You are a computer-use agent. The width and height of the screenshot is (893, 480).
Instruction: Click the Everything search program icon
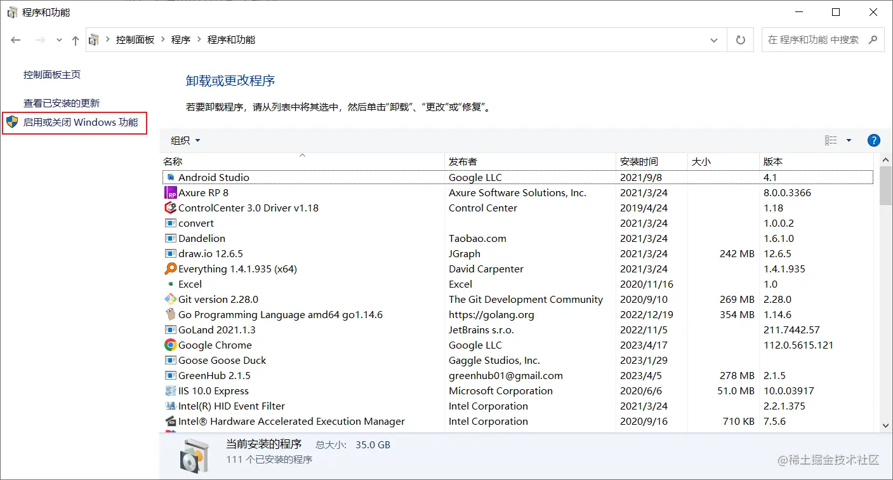tap(170, 269)
